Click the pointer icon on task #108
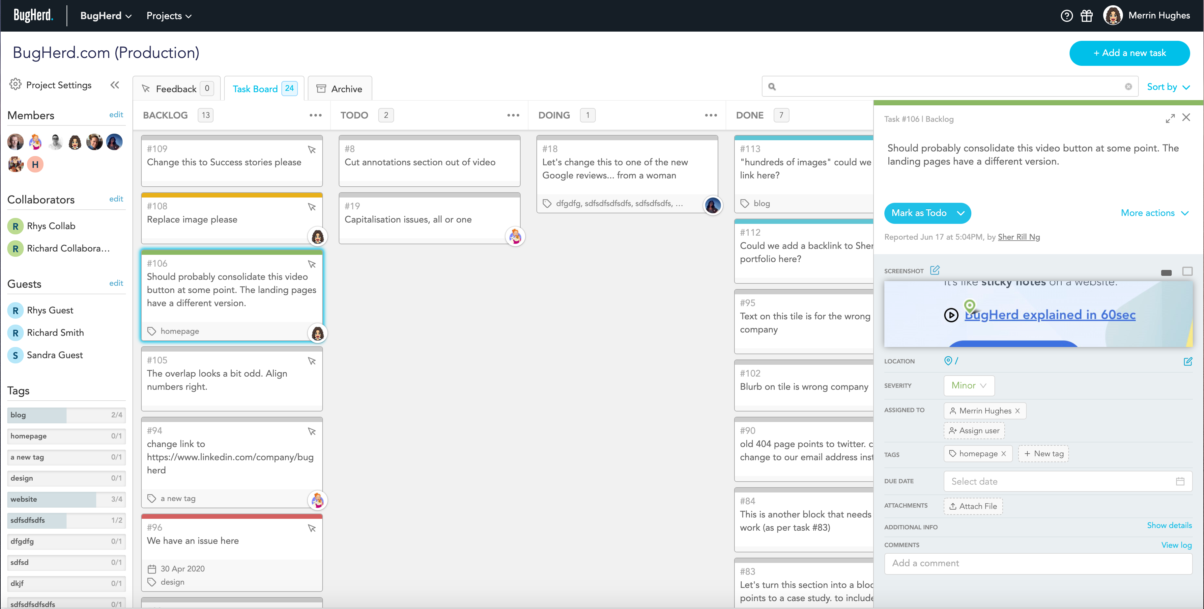1204x609 pixels. coord(312,207)
